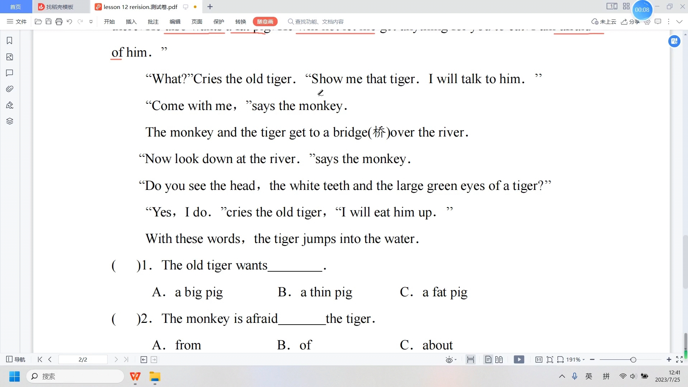Go to the next page

(x=116, y=359)
